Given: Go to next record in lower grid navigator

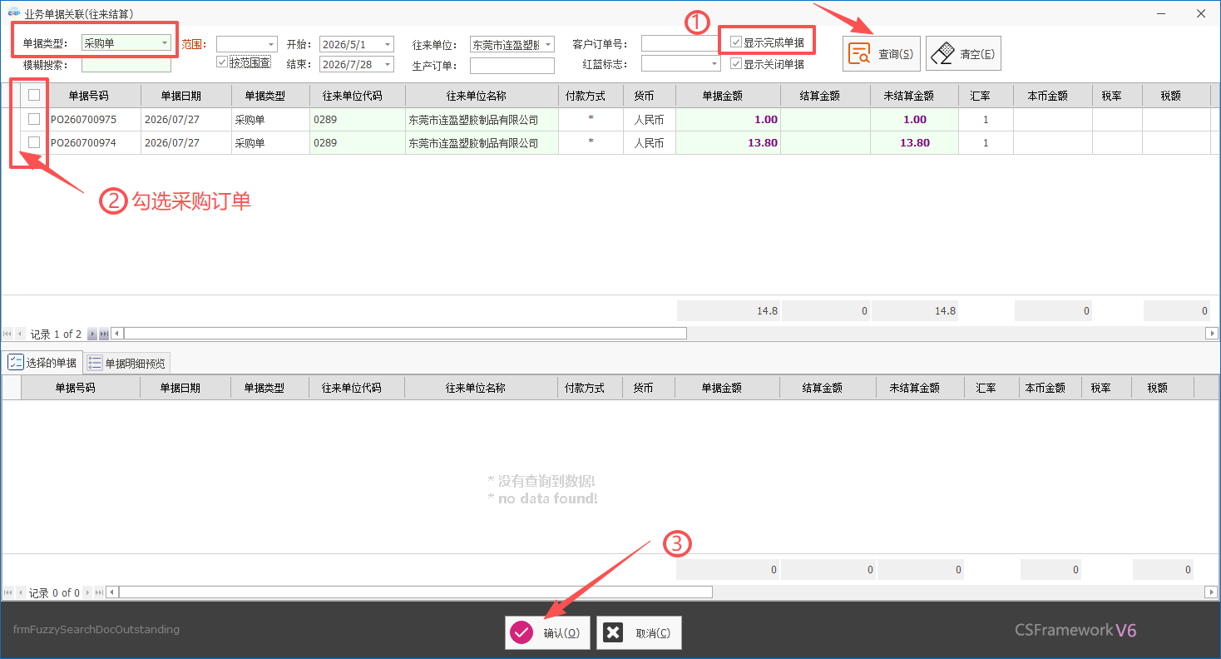Looking at the screenshot, I should pos(87,592).
